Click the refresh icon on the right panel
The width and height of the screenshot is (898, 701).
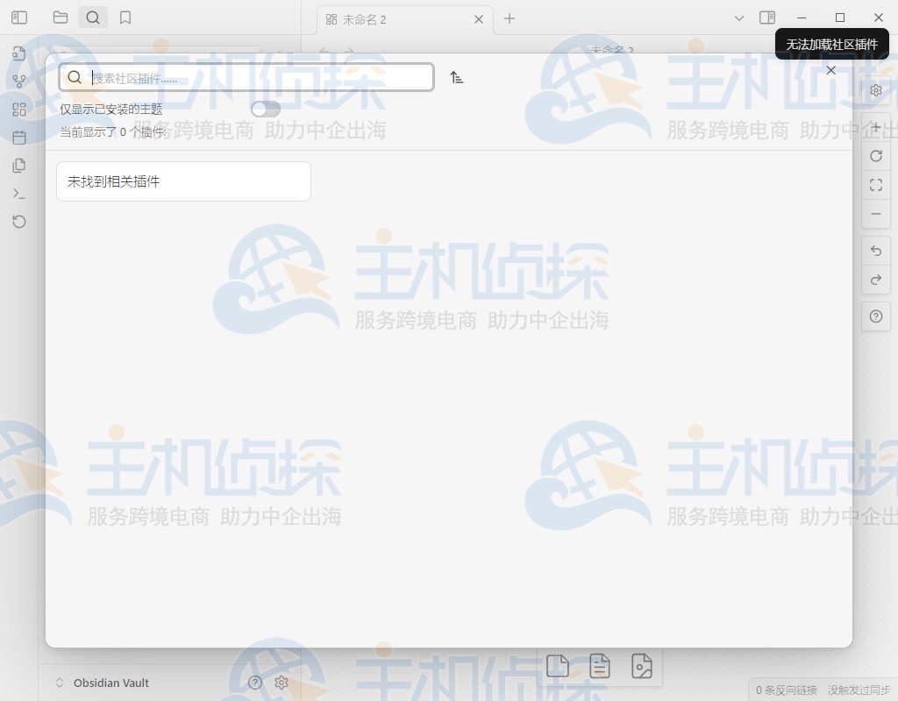(875, 155)
